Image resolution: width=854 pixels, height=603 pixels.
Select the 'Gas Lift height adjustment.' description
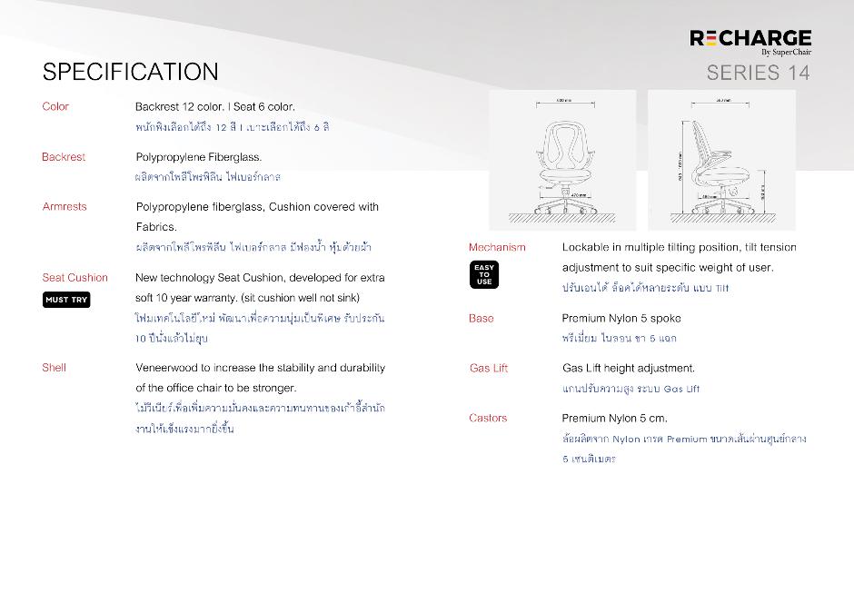point(629,369)
